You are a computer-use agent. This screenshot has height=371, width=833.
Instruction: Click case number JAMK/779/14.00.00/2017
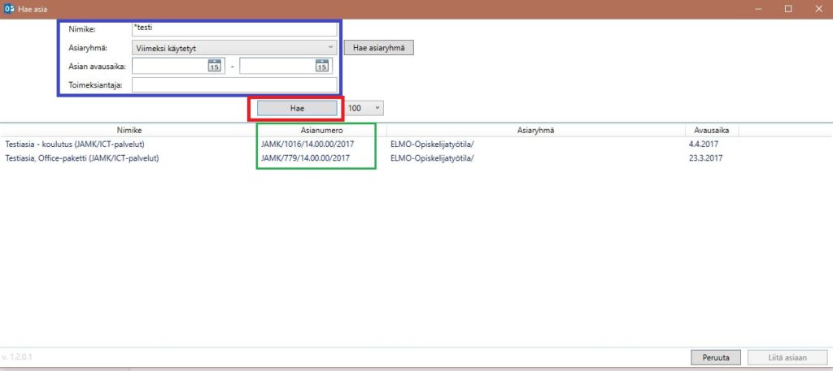(306, 158)
